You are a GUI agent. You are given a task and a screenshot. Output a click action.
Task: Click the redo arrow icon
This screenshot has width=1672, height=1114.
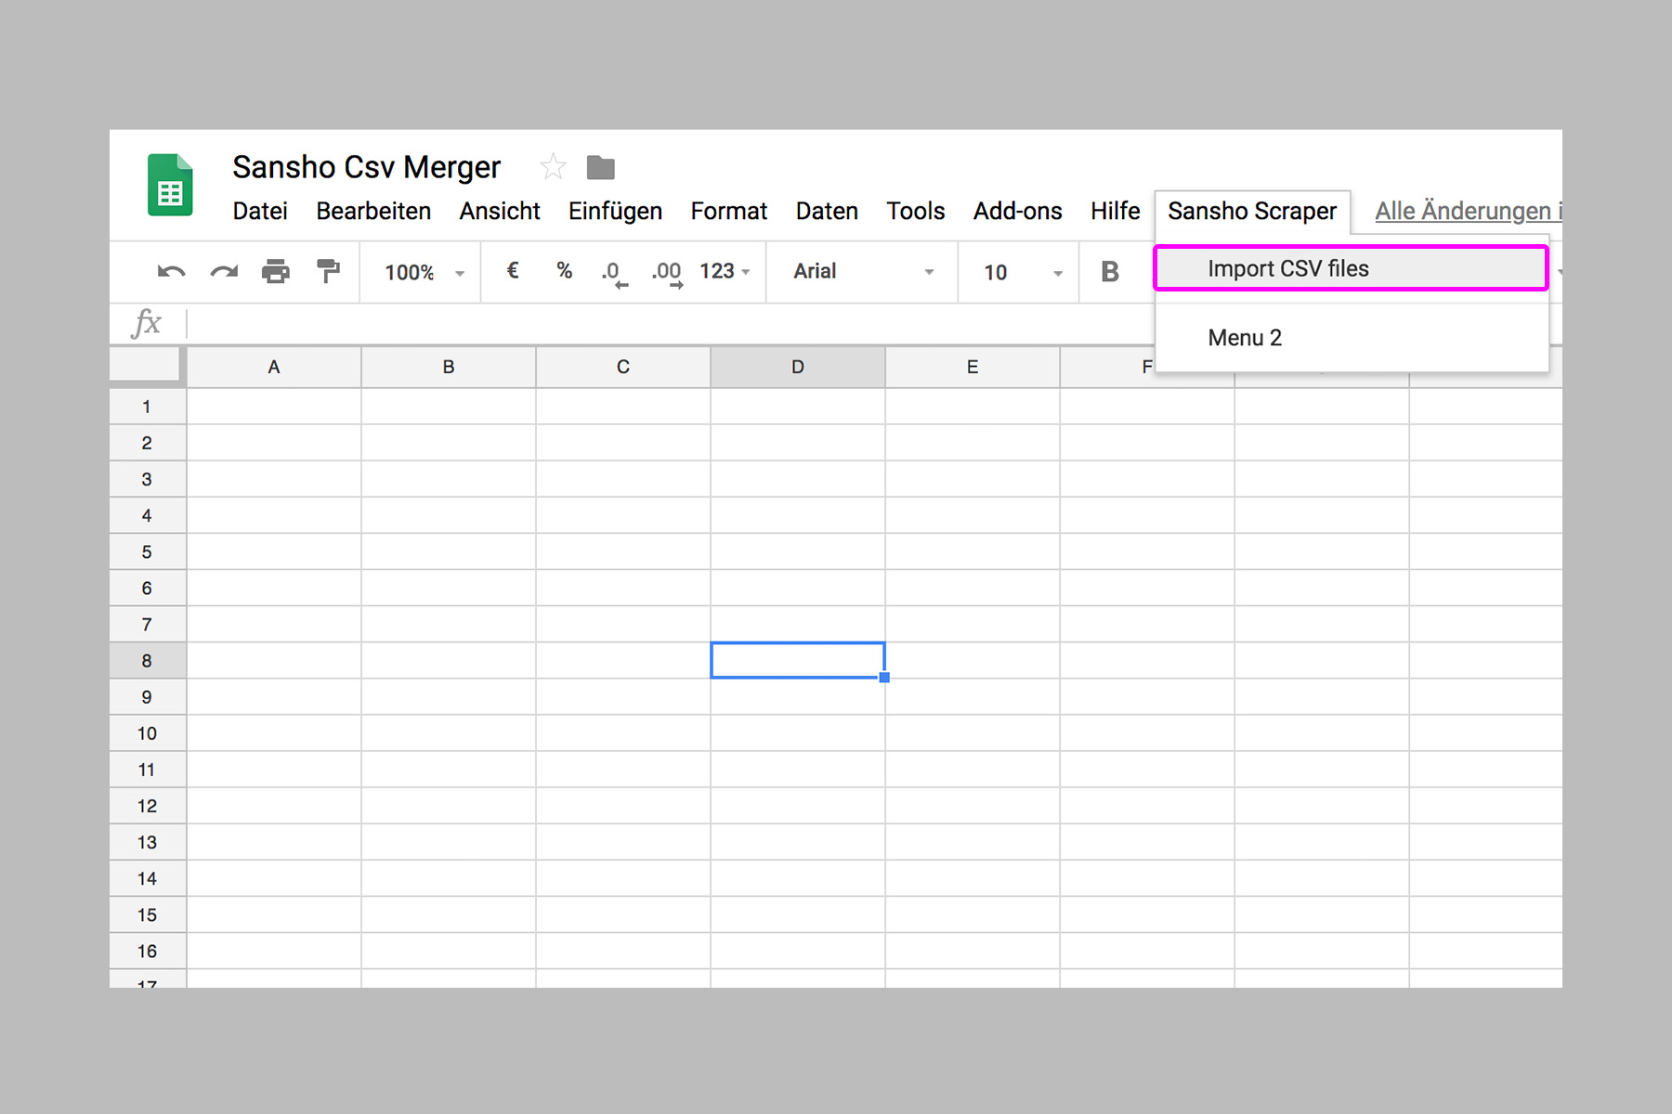pyautogui.click(x=224, y=272)
